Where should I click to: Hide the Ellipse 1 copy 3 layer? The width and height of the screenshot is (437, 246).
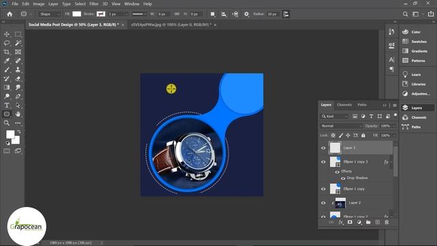point(323,162)
